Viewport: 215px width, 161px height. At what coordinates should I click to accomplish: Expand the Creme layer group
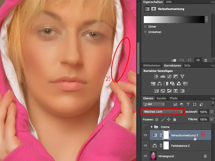(x=152, y=127)
